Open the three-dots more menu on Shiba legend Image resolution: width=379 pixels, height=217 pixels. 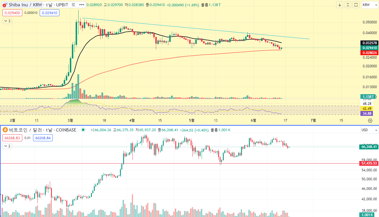(x=82, y=5)
